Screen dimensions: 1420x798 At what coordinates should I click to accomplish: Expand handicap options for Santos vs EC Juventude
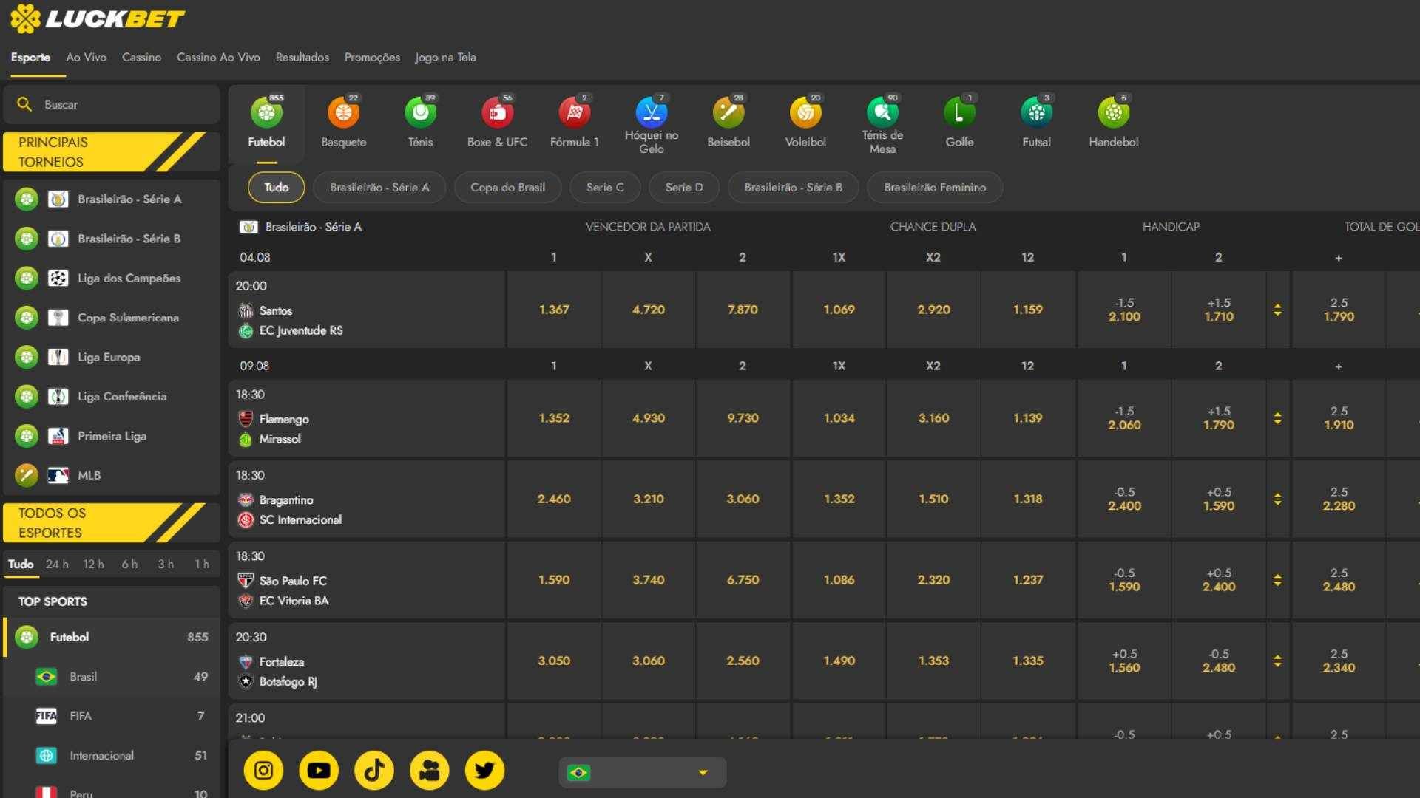pos(1278,310)
